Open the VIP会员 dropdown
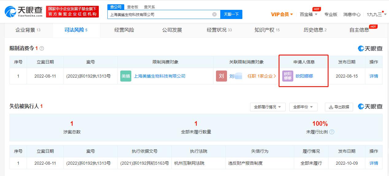The image size is (389, 176). pyautogui.click(x=282, y=14)
